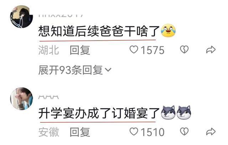Image resolution: width=228 pixels, height=145 pixels.
Task: Dislike the Anhui user's comment
Action: click(x=184, y=131)
